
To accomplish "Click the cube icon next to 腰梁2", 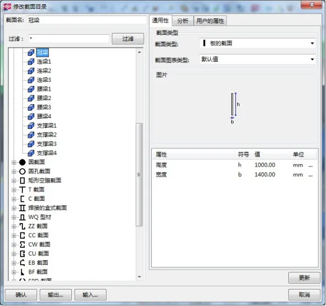I will click(31, 98).
